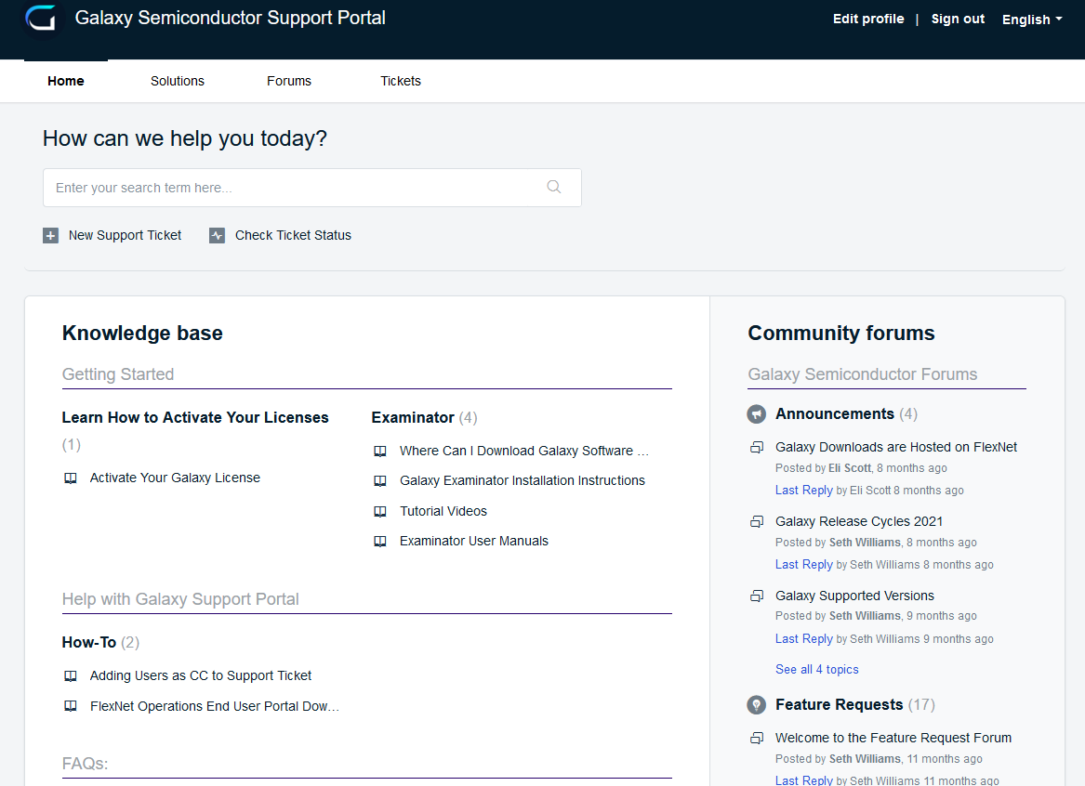Open Help with Galaxy Support Portal category
This screenshot has width=1085, height=786.
pyautogui.click(x=180, y=598)
